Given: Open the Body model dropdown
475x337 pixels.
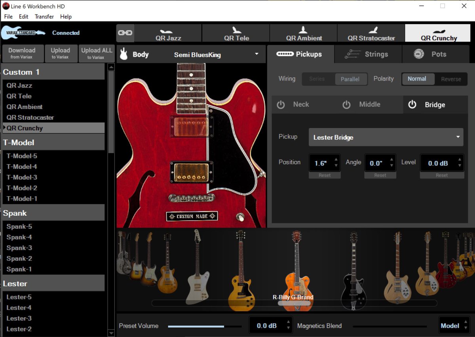Looking at the screenshot, I should (x=257, y=54).
